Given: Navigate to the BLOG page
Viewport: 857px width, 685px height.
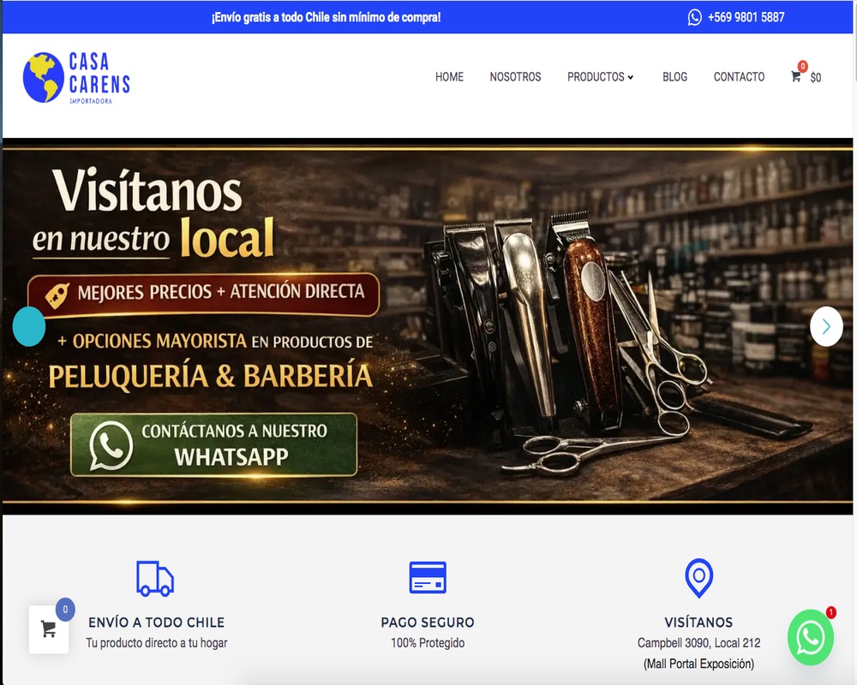Looking at the screenshot, I should click(x=674, y=77).
